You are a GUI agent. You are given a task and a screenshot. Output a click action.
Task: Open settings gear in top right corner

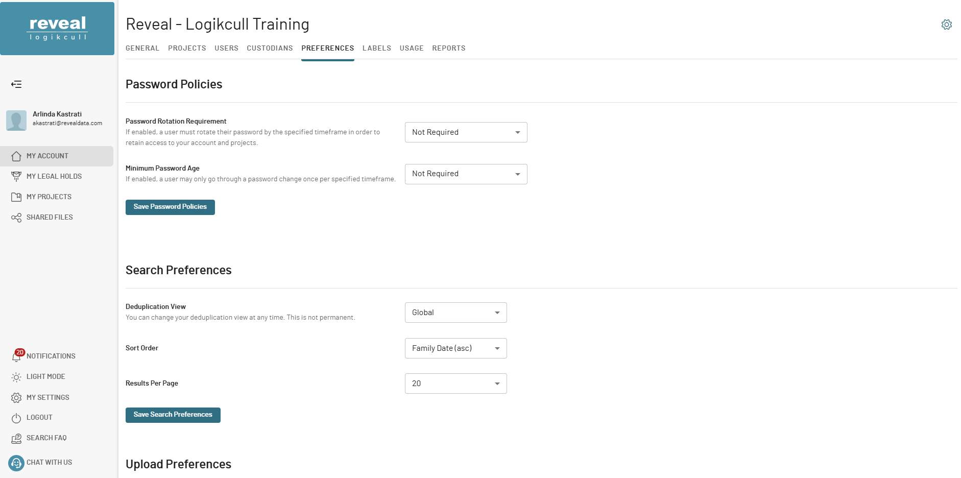[x=946, y=25]
